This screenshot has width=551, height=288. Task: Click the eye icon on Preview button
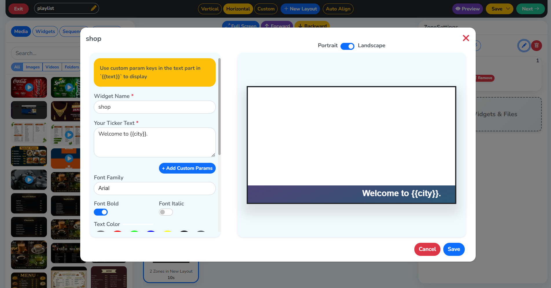click(x=458, y=9)
